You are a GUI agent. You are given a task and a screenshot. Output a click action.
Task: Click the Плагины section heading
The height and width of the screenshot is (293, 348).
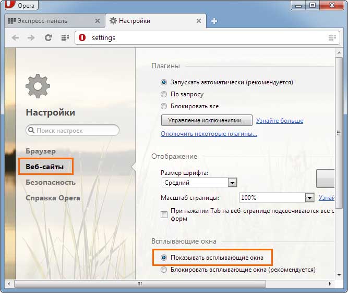pyautogui.click(x=165, y=66)
